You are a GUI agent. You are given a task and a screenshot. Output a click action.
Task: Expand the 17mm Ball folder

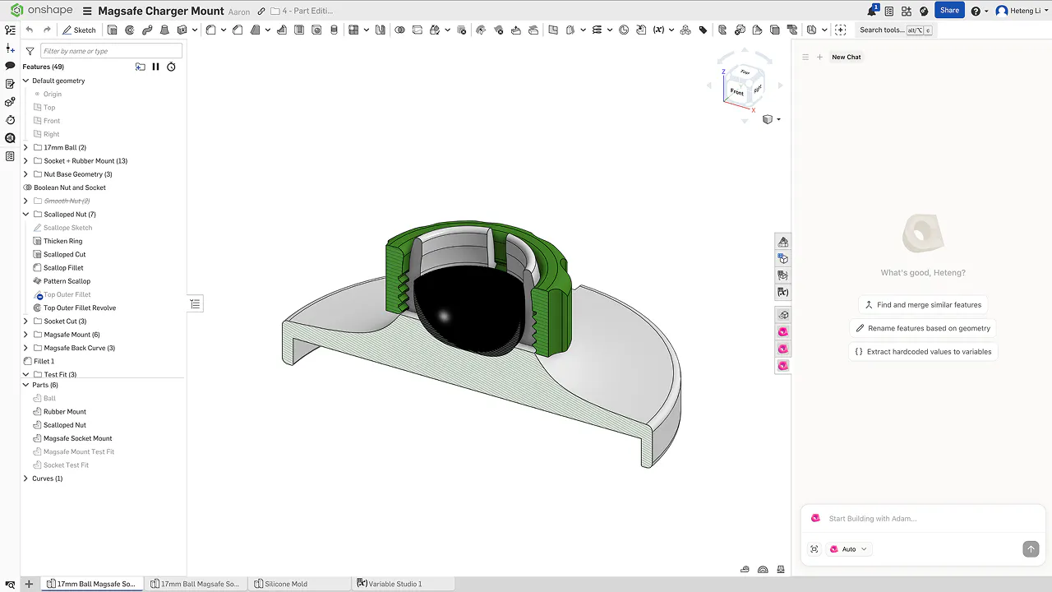click(25, 148)
